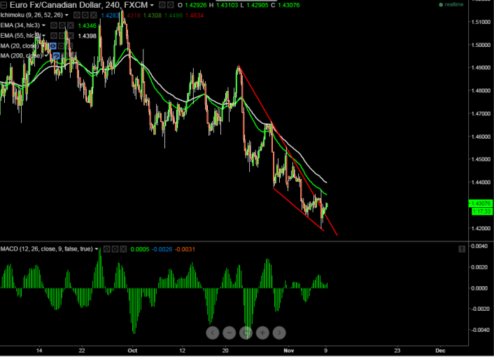Zoom out the chart with the minus button
Screen dimensions: 494x357
click(229, 332)
